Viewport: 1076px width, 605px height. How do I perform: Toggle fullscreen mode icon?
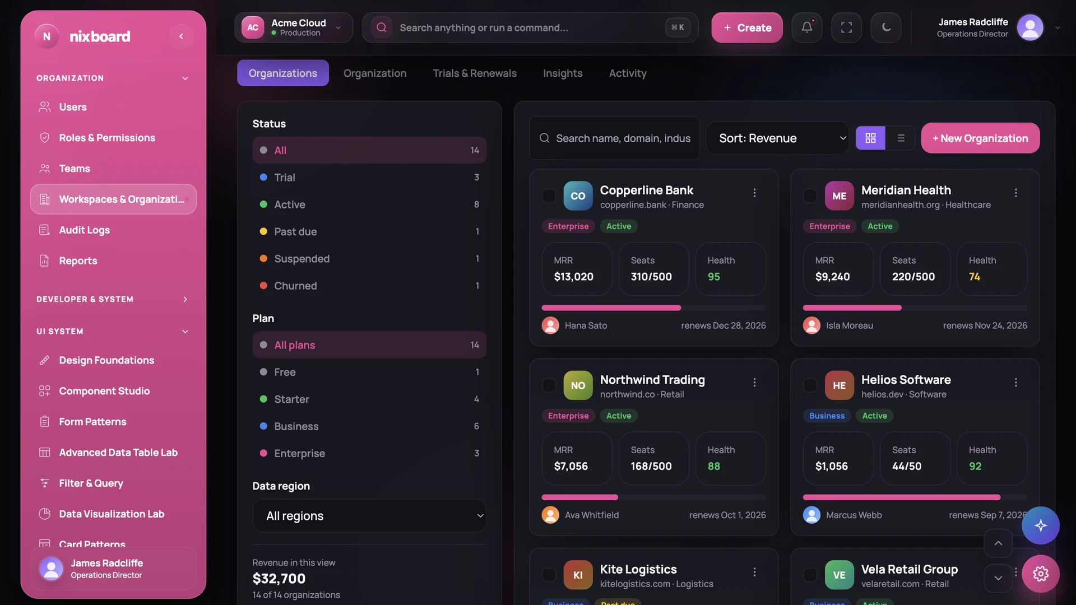click(x=846, y=27)
